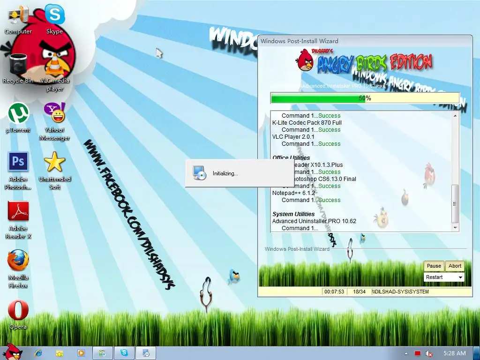
Task: Launch Yahoo! Messenger desktop shortcut
Action: 54,121
